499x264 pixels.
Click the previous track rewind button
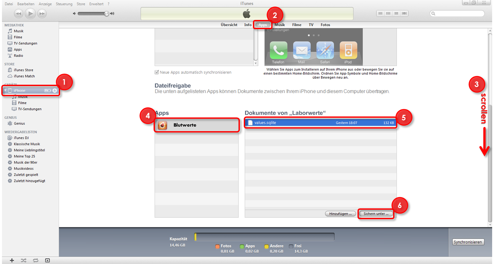point(19,13)
